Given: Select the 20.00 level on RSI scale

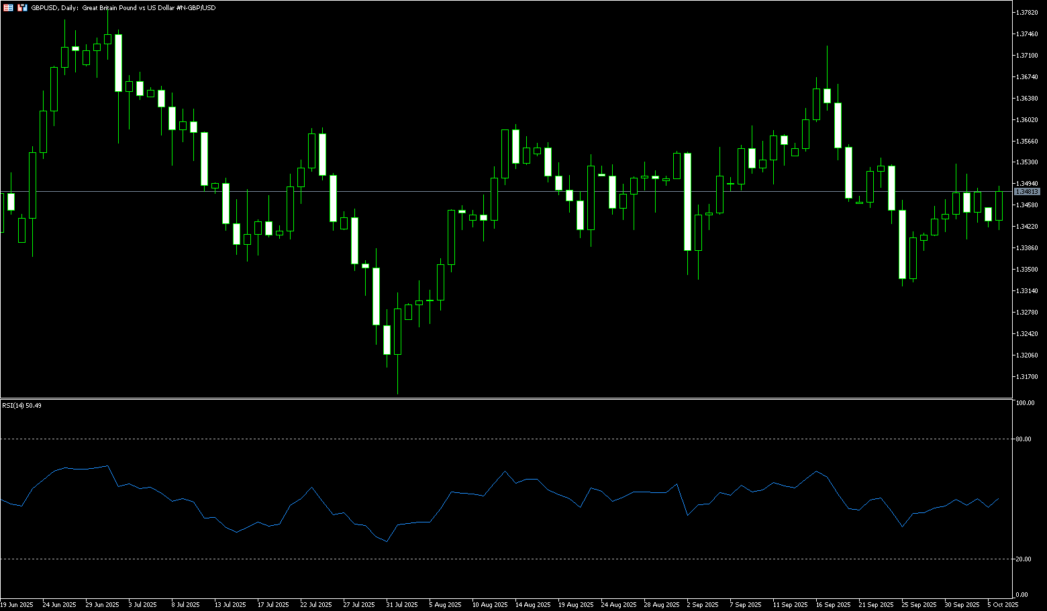Looking at the screenshot, I should pos(1024,559).
